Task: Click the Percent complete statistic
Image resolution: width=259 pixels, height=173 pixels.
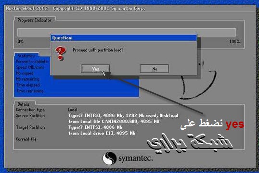Action: coord(32,62)
